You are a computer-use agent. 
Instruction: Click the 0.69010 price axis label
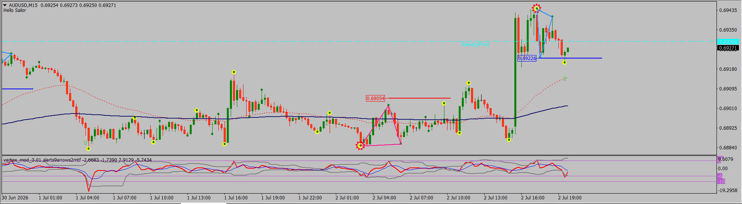click(728, 109)
